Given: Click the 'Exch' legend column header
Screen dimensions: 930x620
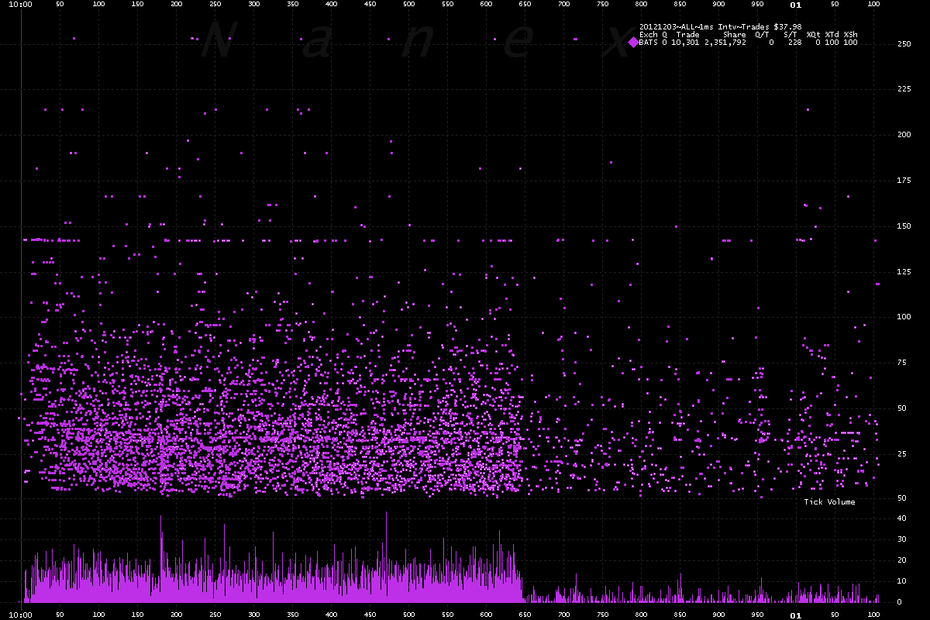Looking at the screenshot, I should tap(649, 35).
